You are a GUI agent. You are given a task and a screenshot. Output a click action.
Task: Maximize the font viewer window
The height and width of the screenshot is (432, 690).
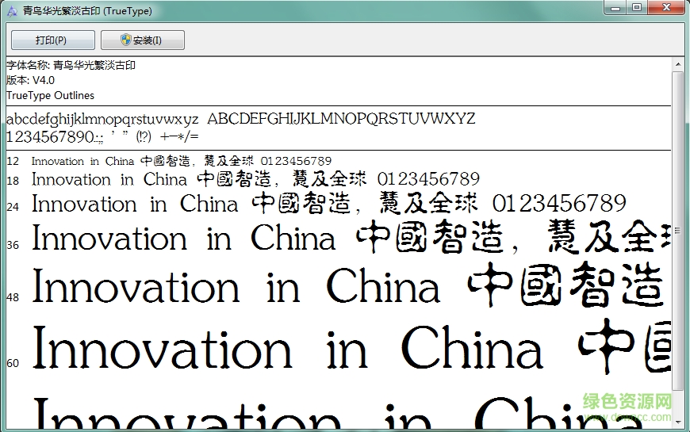(x=636, y=7)
